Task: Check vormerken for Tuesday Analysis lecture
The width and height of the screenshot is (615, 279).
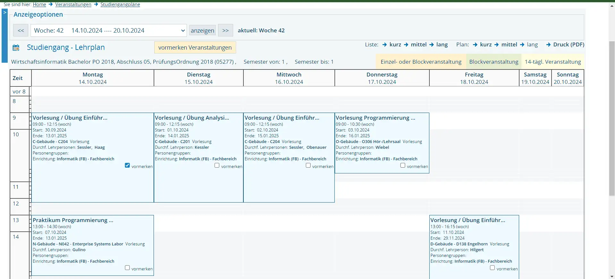Action: click(x=217, y=165)
